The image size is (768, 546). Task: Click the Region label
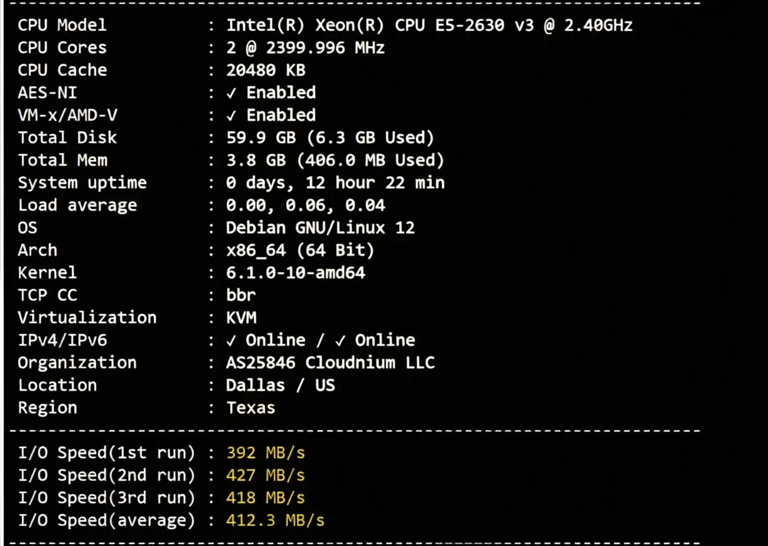tap(47, 408)
